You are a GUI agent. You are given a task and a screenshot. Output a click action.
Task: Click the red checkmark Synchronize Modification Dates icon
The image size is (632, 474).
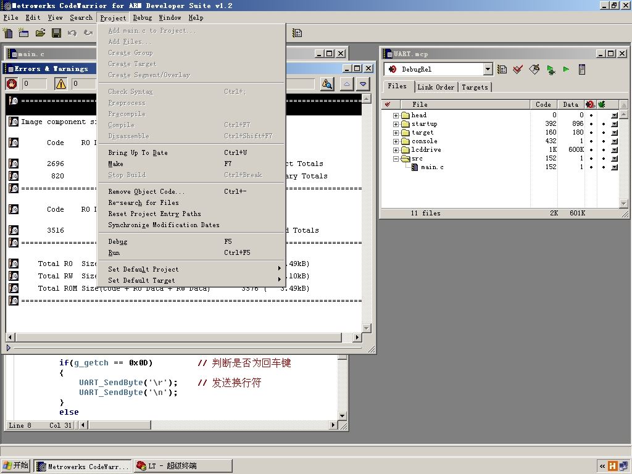tap(518, 69)
